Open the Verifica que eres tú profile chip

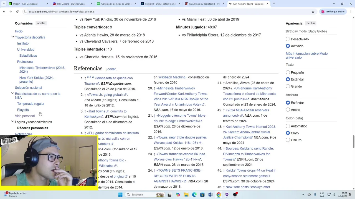point(333,12)
